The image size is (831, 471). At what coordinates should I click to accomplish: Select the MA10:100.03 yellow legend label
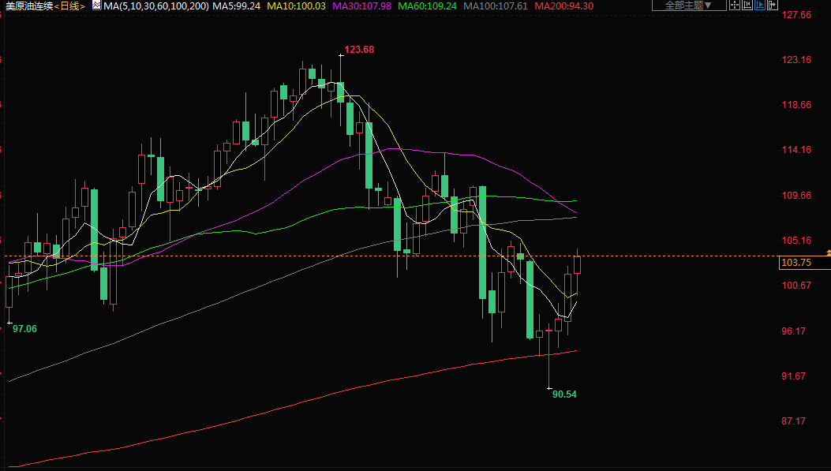pos(296,6)
